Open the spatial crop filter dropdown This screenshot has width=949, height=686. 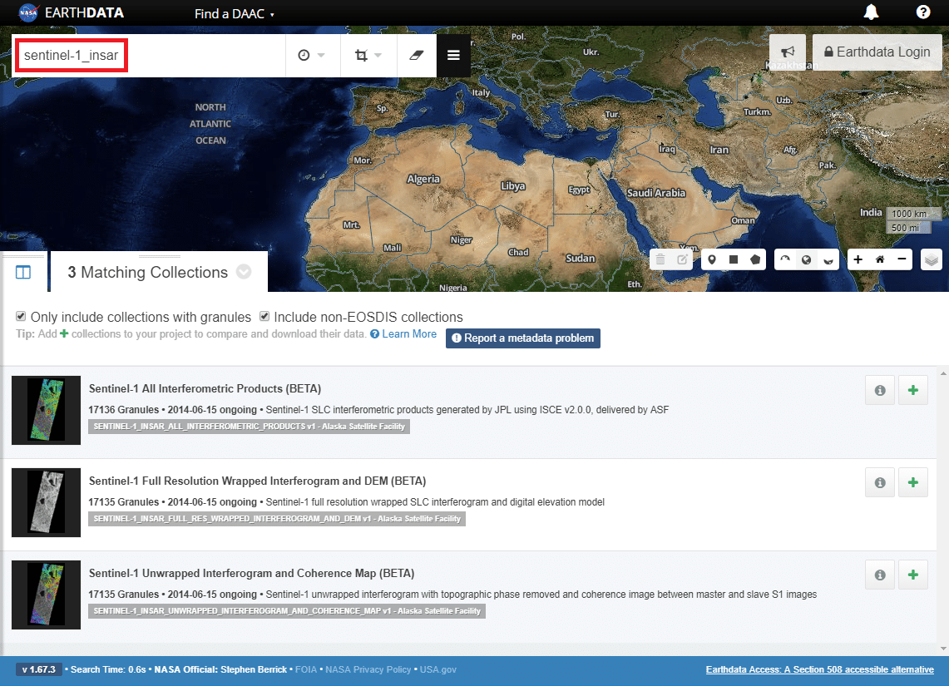pos(368,56)
